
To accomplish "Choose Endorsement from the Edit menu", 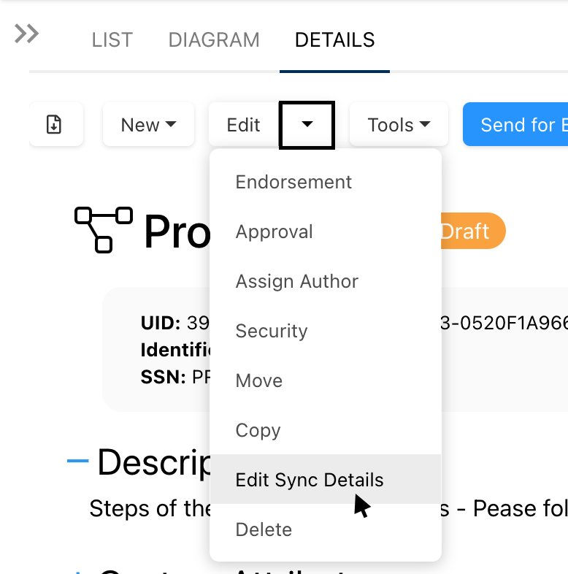I will 293,182.
